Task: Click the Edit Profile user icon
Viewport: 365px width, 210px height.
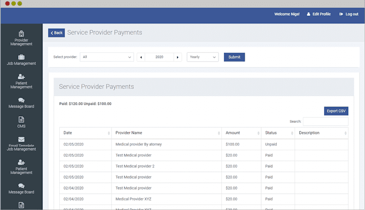Action: pos(308,14)
